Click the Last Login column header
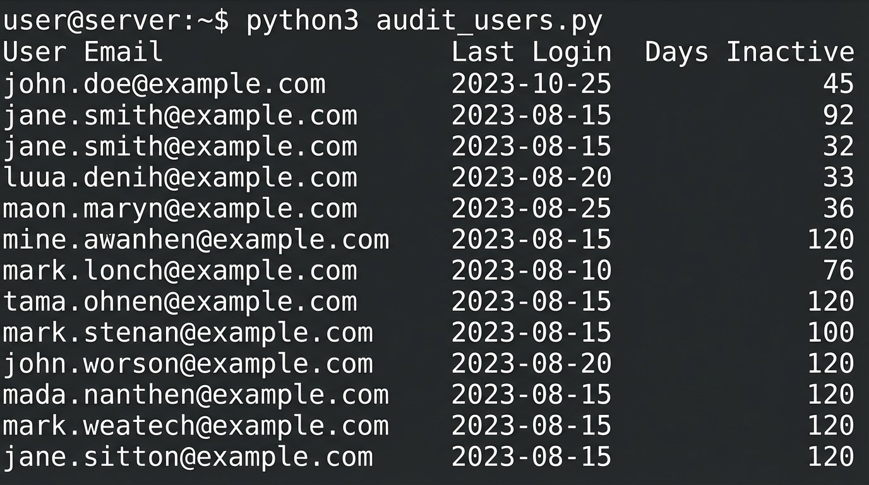This screenshot has height=485, width=869. pyautogui.click(x=531, y=52)
